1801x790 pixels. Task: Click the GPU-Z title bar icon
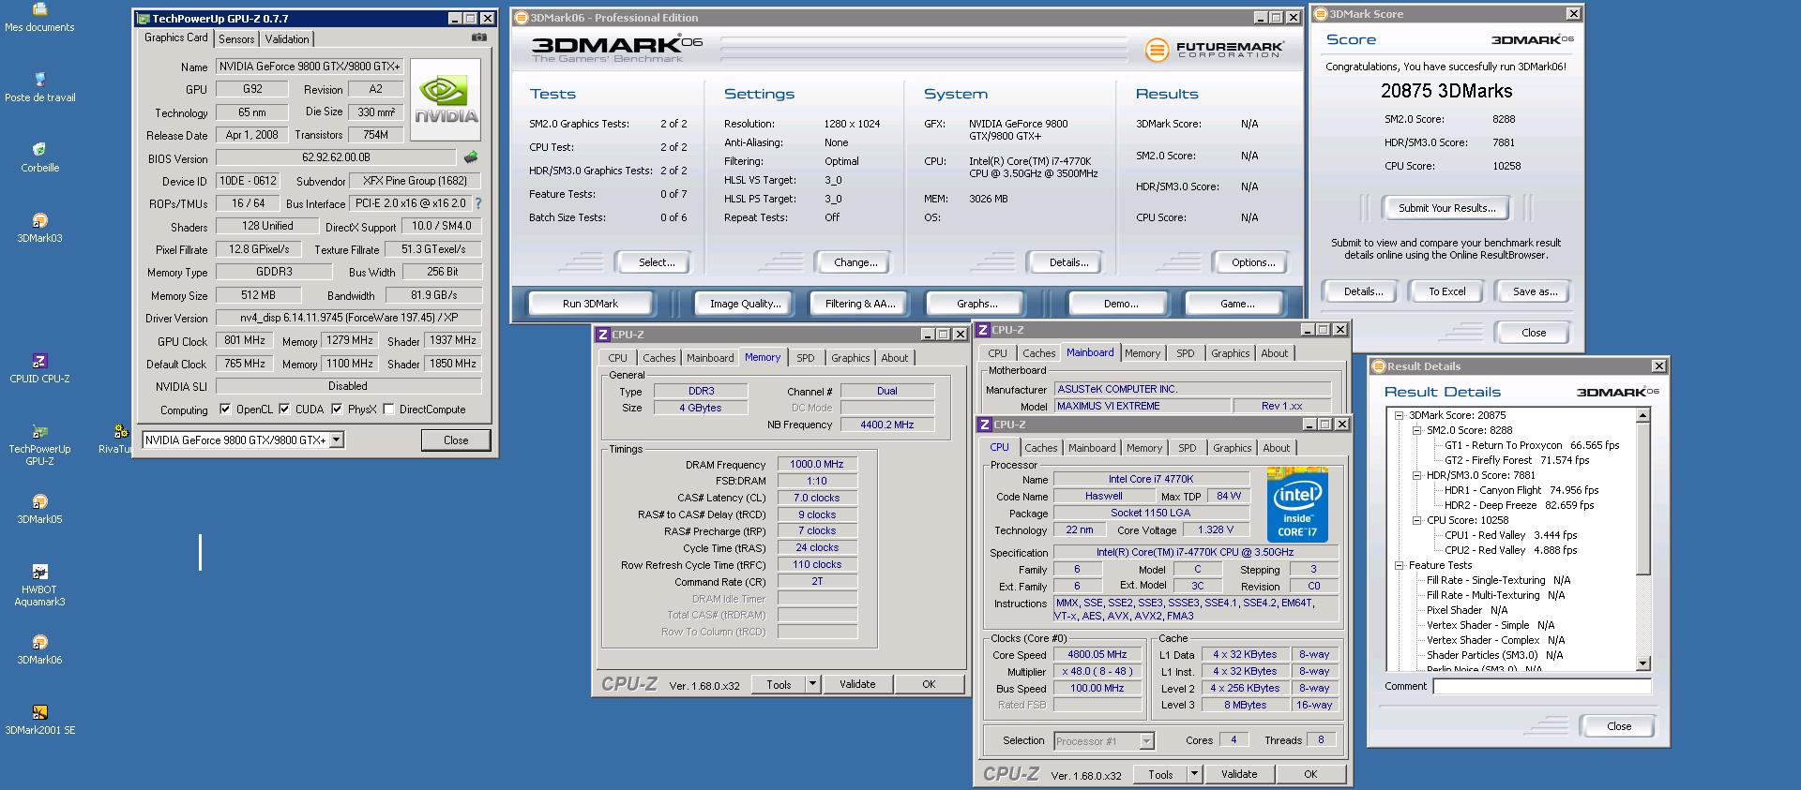pyautogui.click(x=143, y=19)
